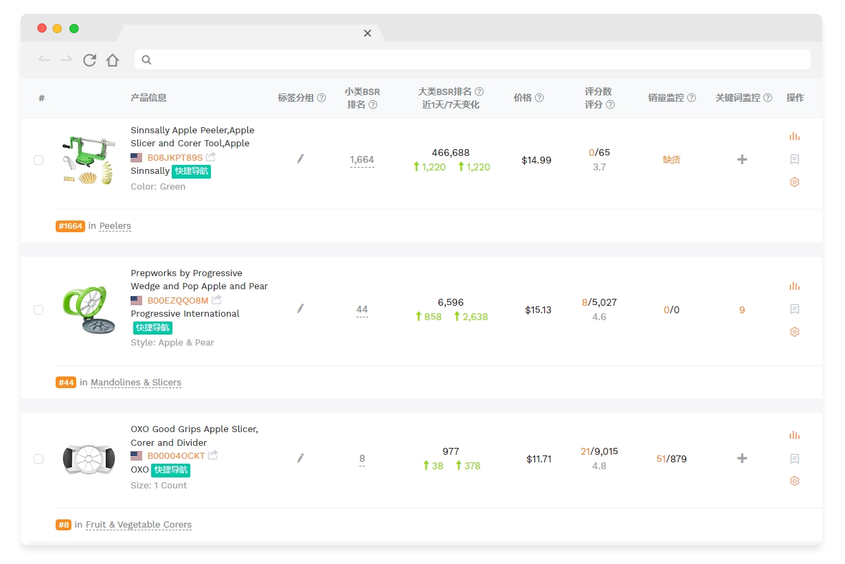
Task: Click the browser address search field
Action: [473, 60]
